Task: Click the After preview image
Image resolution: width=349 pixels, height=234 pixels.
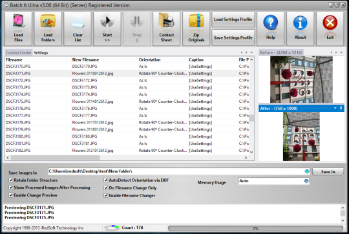Action: point(301,136)
